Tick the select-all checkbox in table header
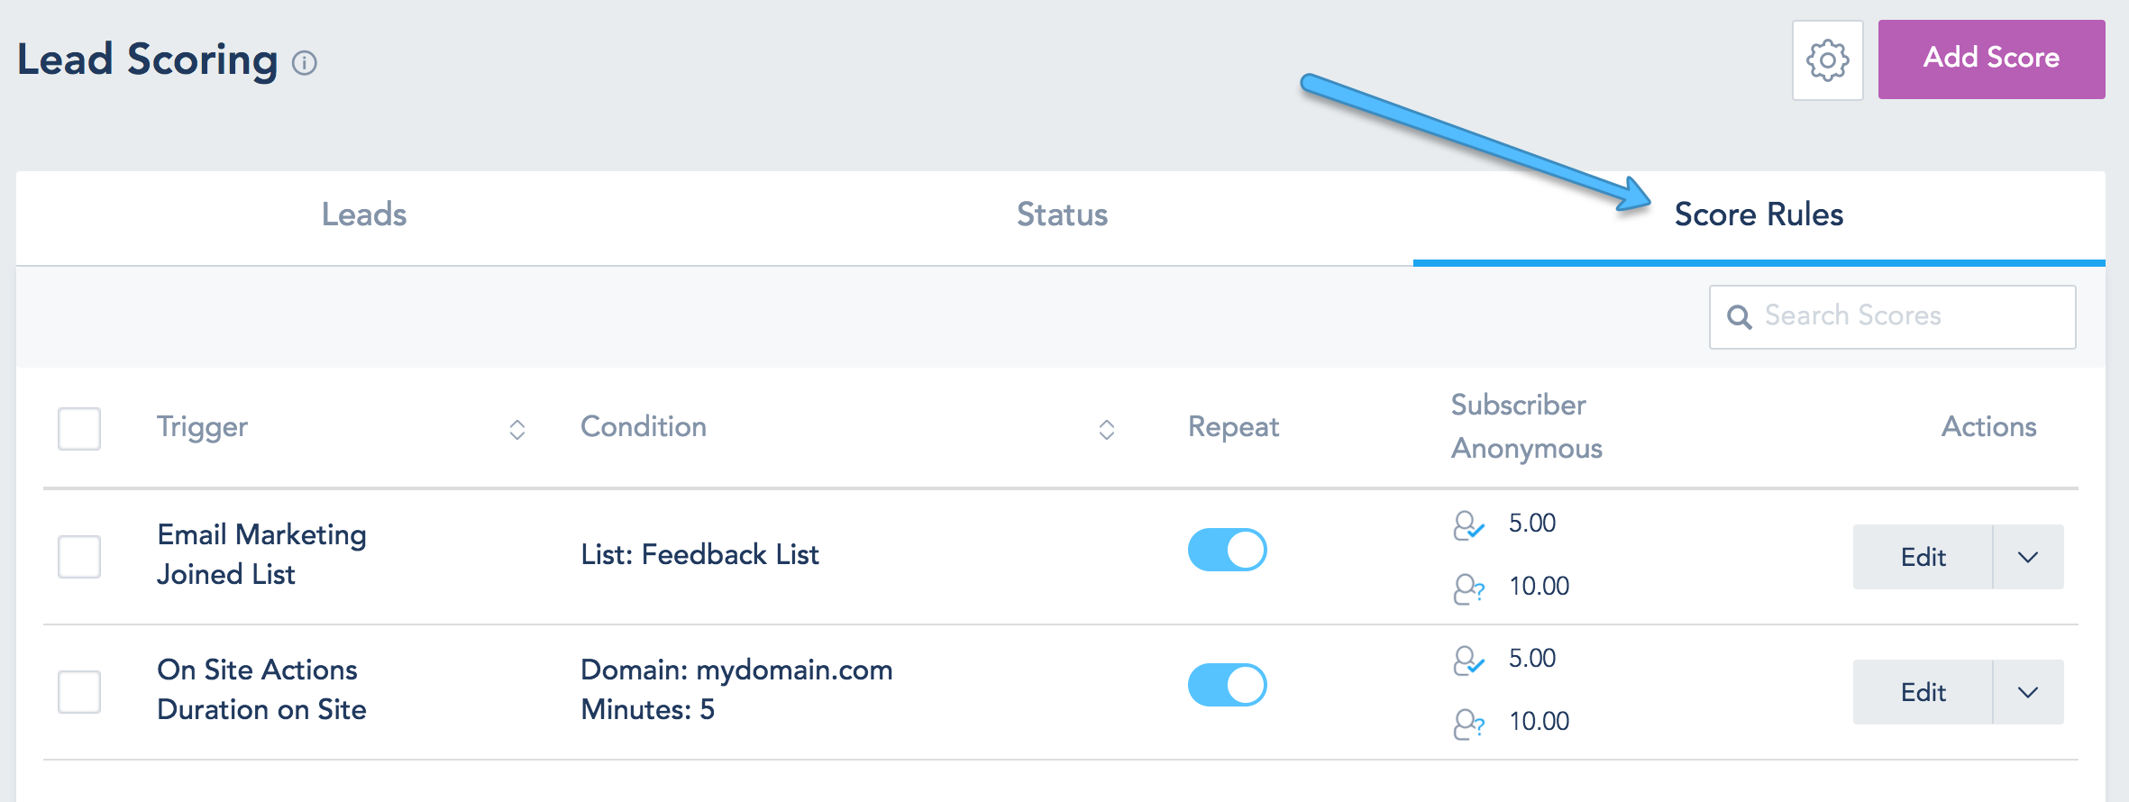The width and height of the screenshot is (2129, 802). pos(79,429)
